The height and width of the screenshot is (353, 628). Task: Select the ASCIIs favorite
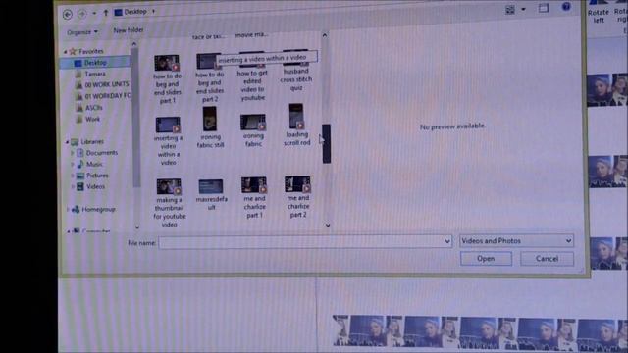tap(94, 108)
